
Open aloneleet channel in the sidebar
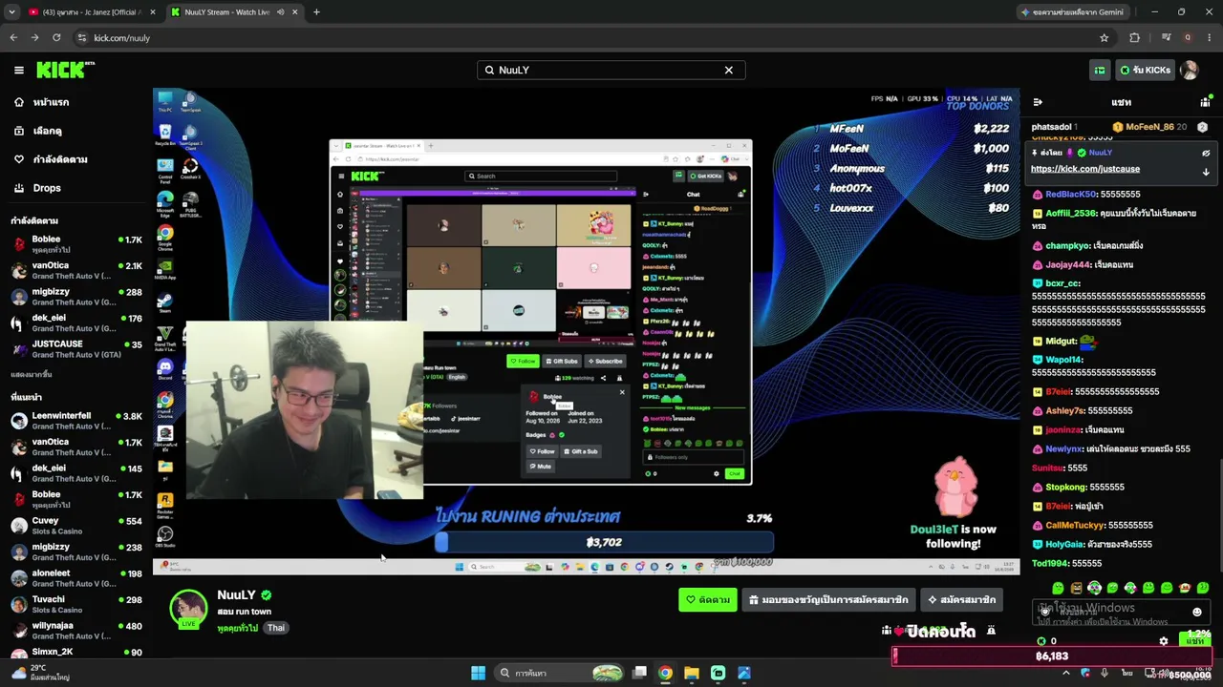click(76, 578)
